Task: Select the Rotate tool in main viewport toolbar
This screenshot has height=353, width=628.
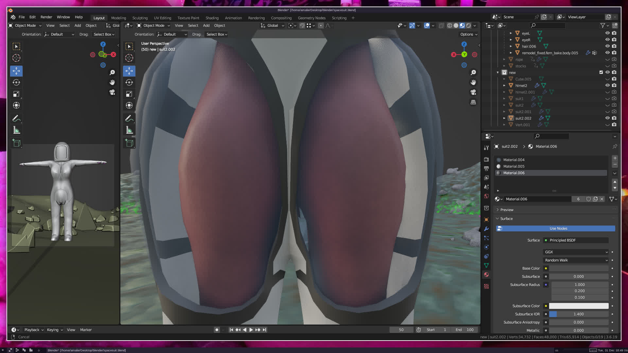Action: coord(129,82)
